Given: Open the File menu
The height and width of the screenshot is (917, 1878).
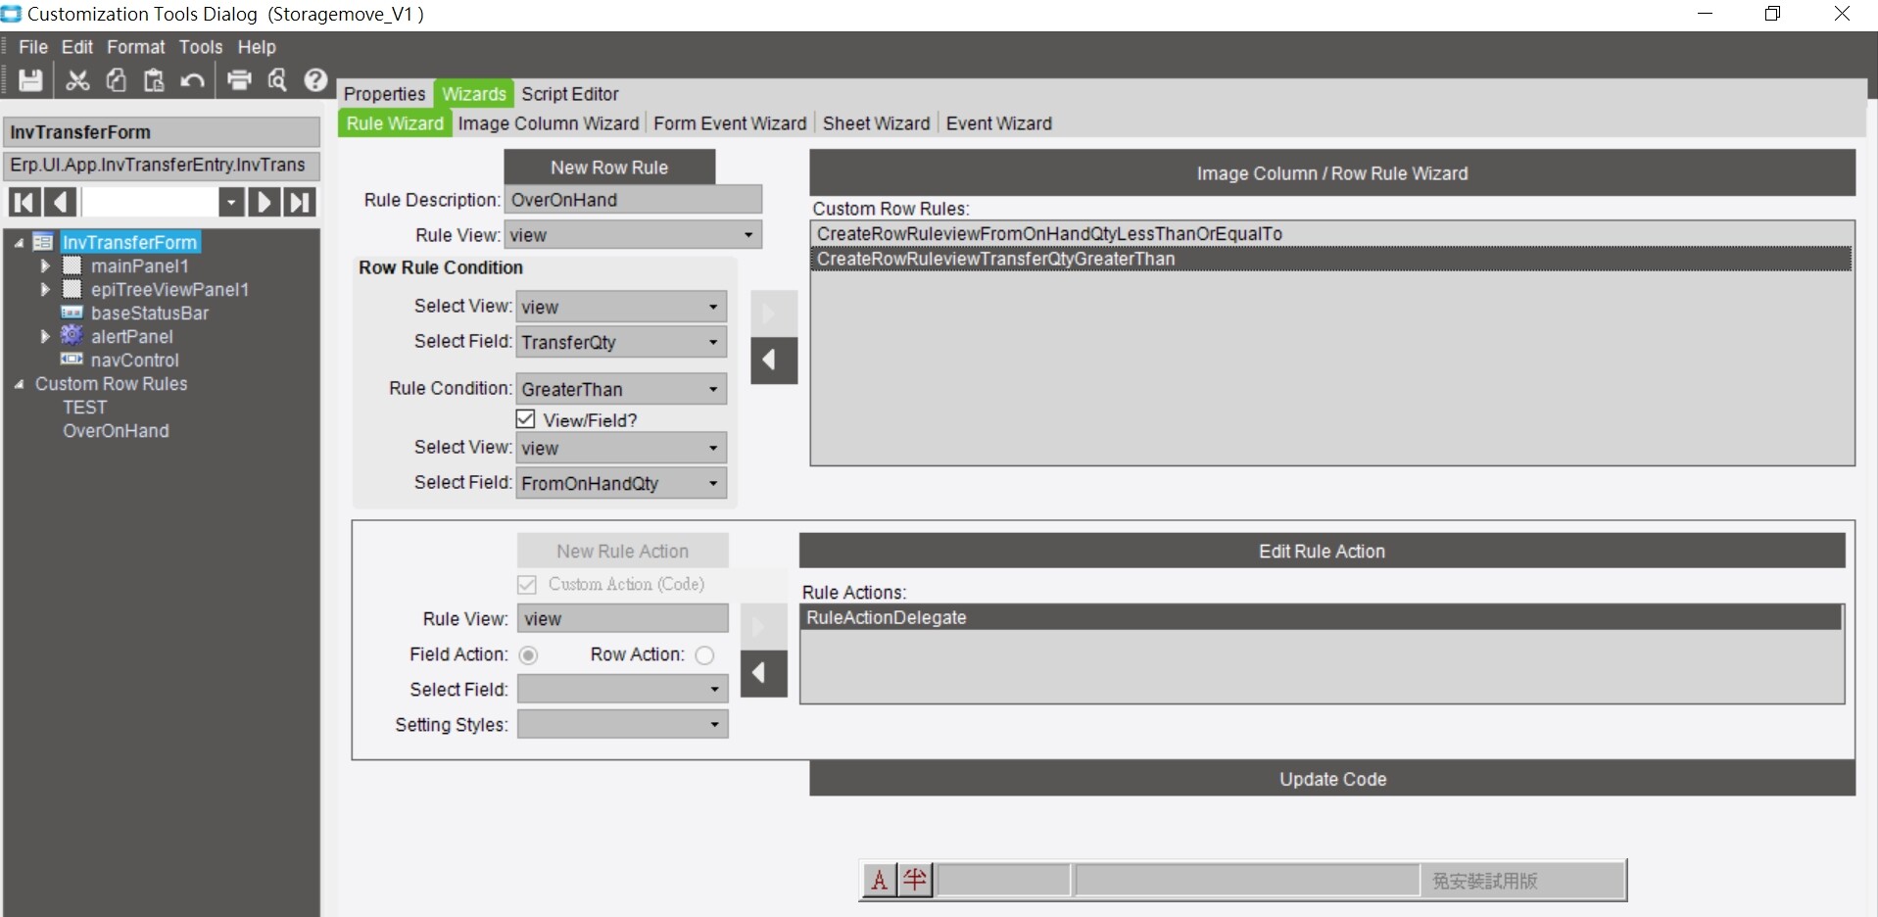Looking at the screenshot, I should 33,47.
